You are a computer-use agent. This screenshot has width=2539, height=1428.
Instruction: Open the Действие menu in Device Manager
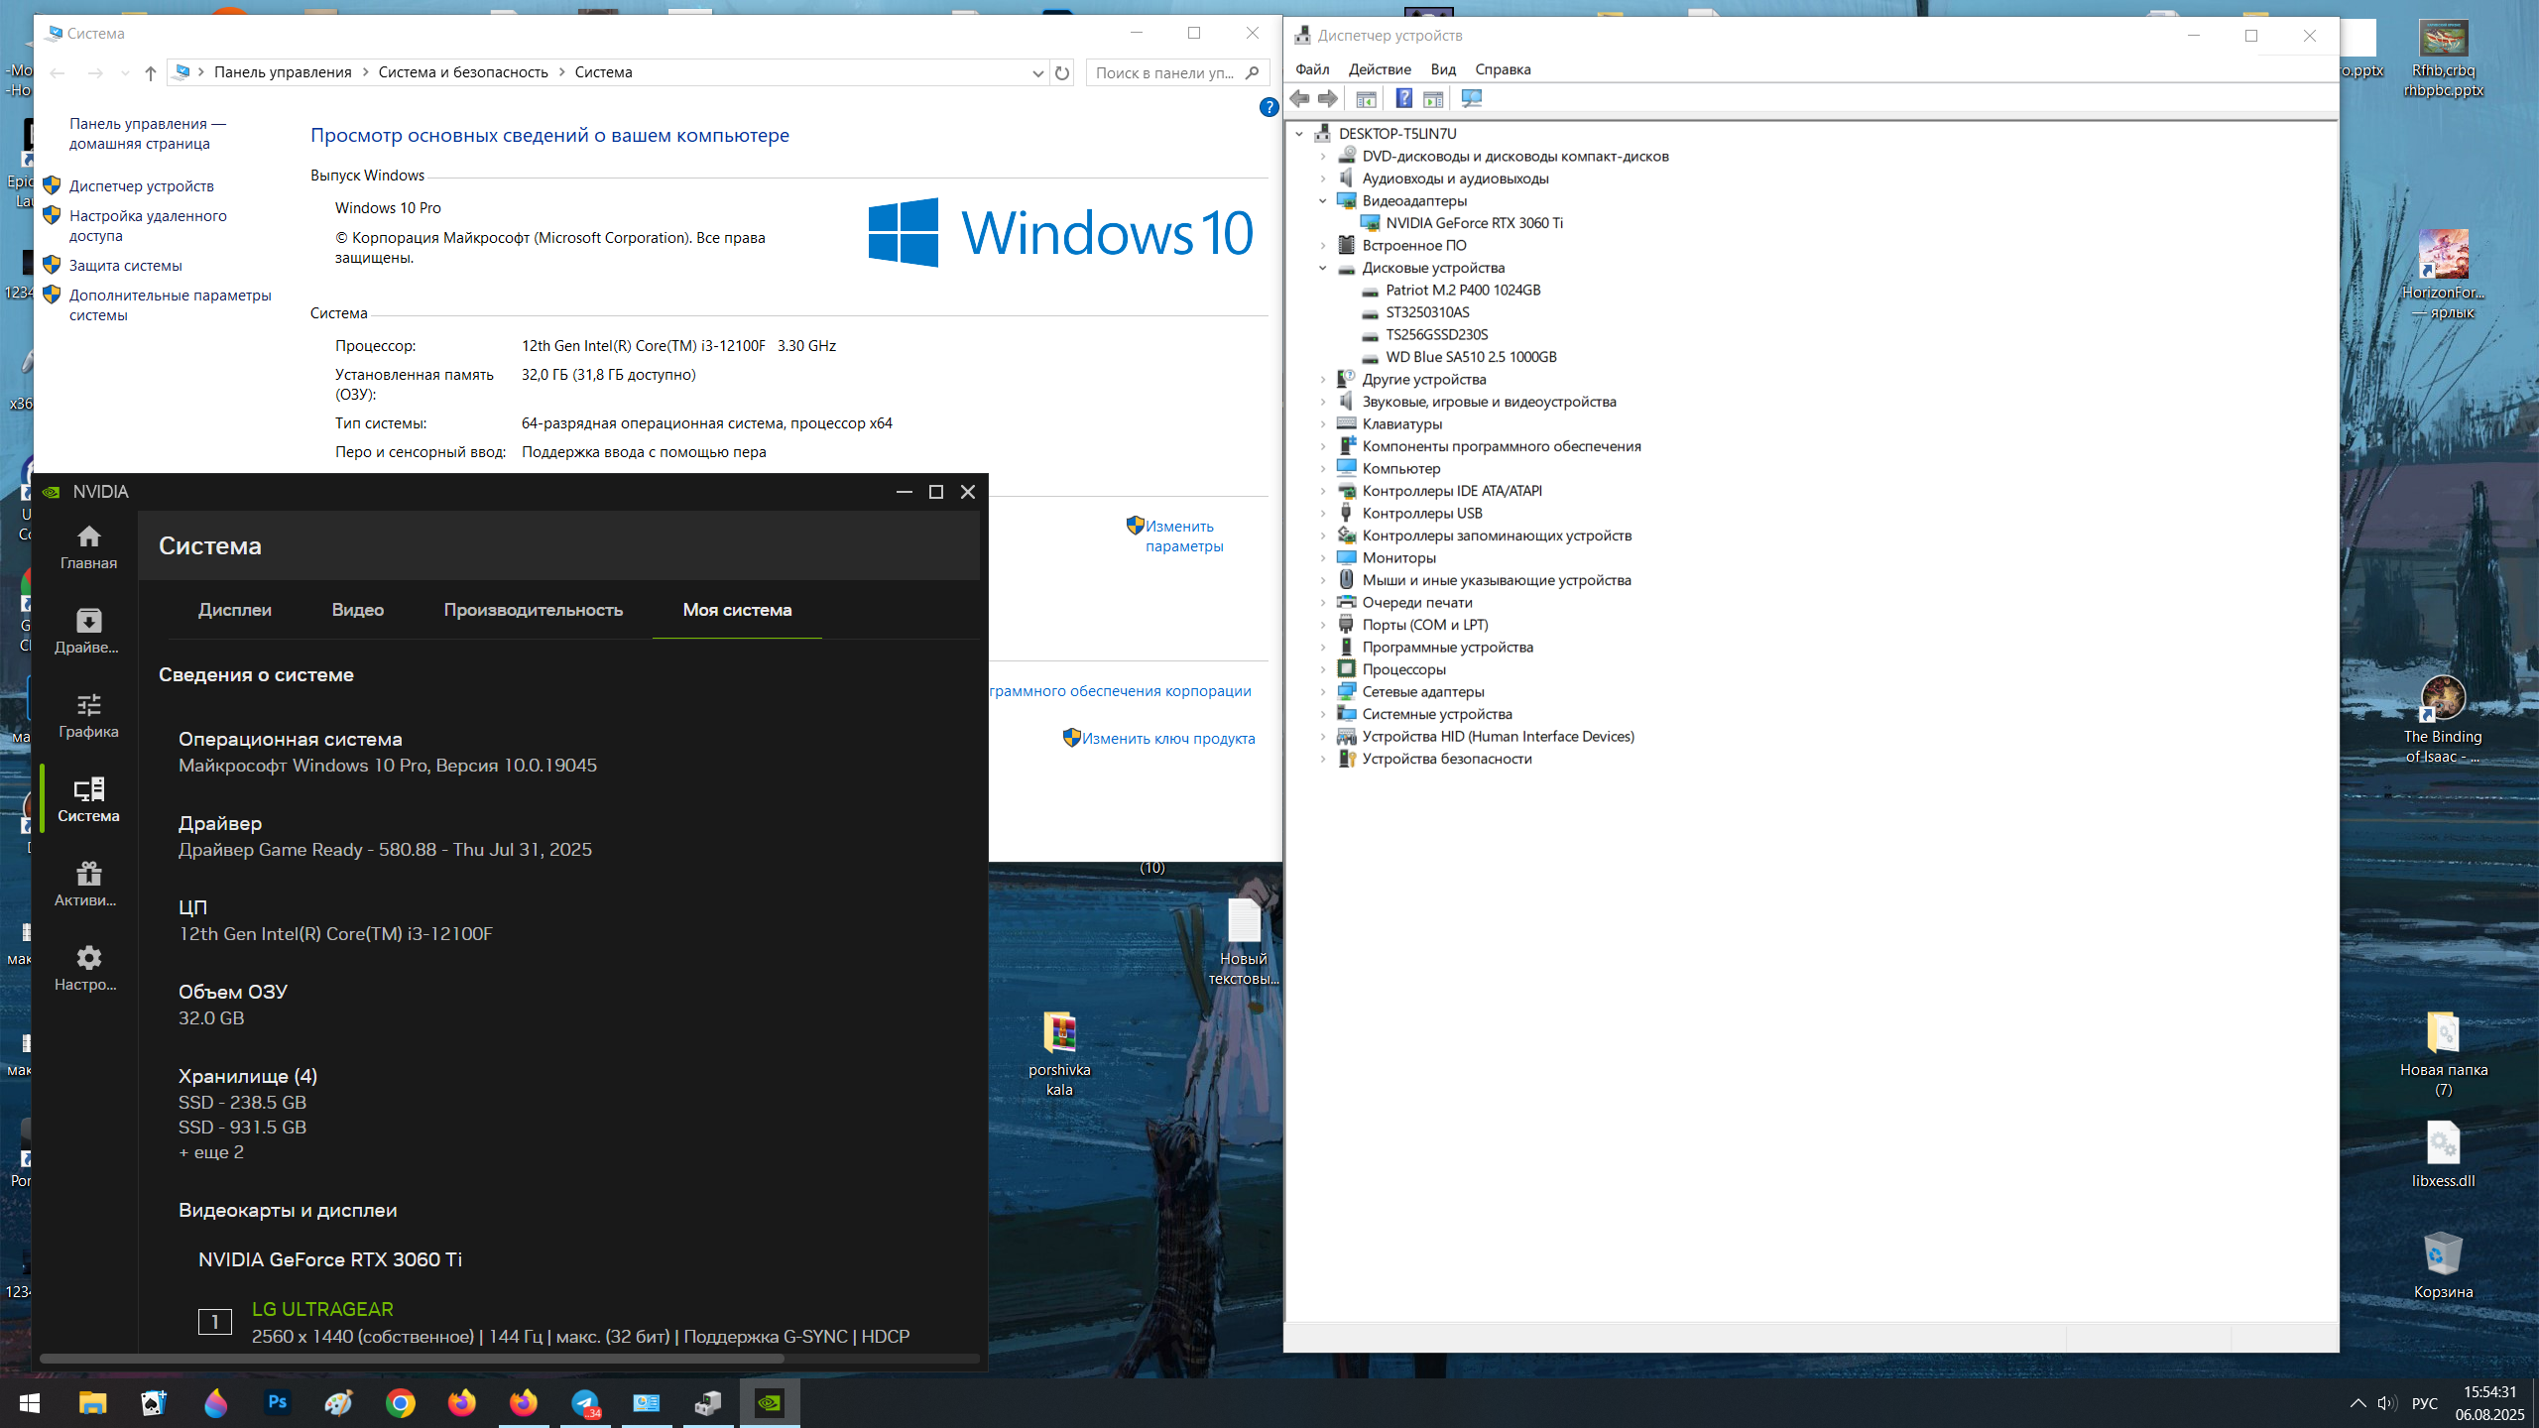[1379, 69]
